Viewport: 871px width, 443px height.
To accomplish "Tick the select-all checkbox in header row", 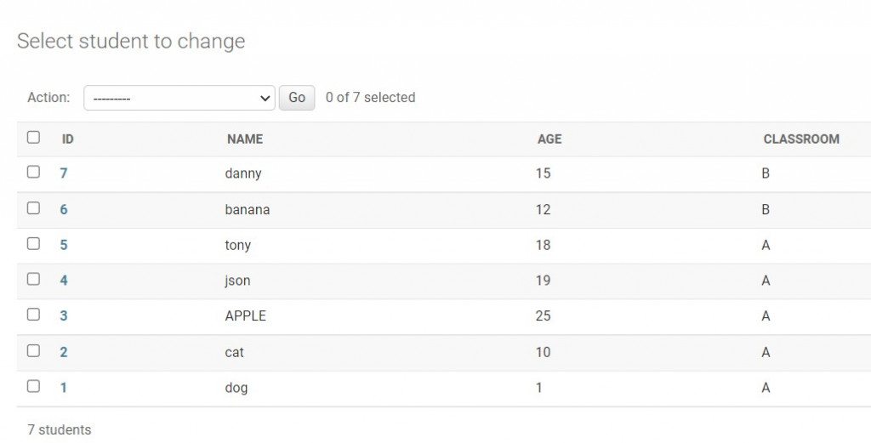I will pyautogui.click(x=33, y=137).
